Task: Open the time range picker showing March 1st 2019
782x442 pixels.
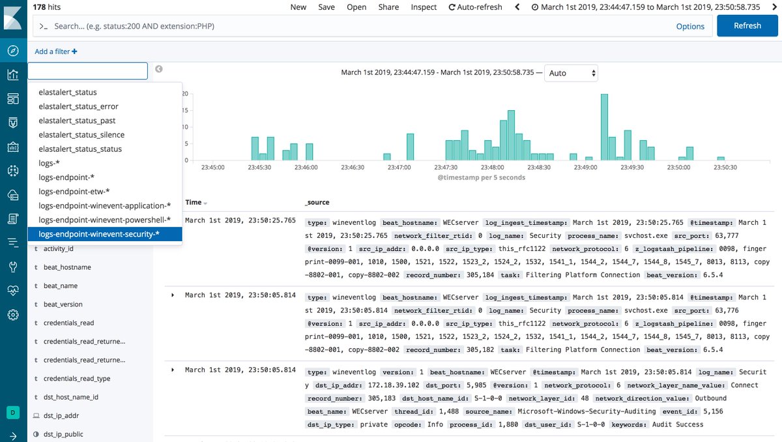Action: (646, 7)
